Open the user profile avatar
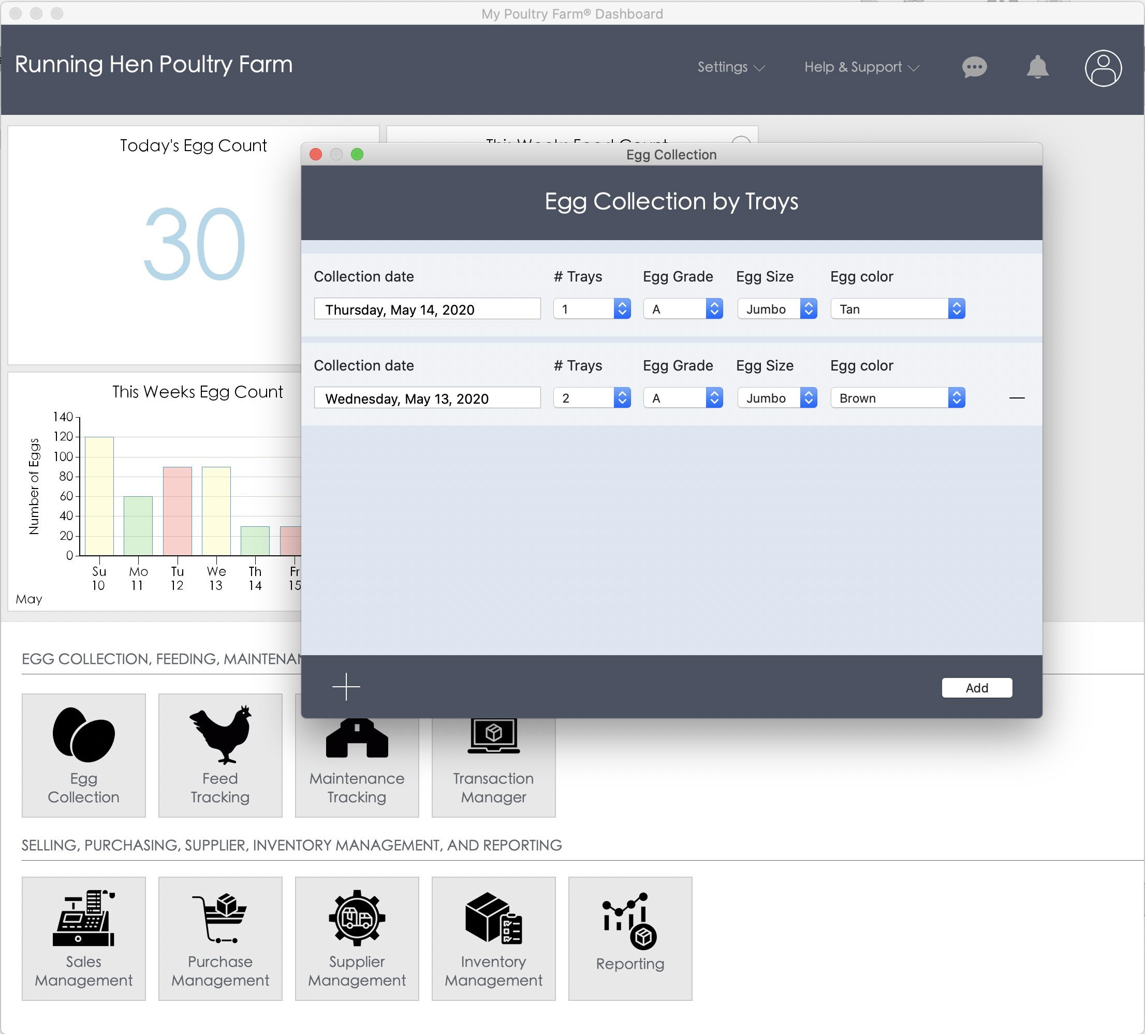 tap(1103, 68)
